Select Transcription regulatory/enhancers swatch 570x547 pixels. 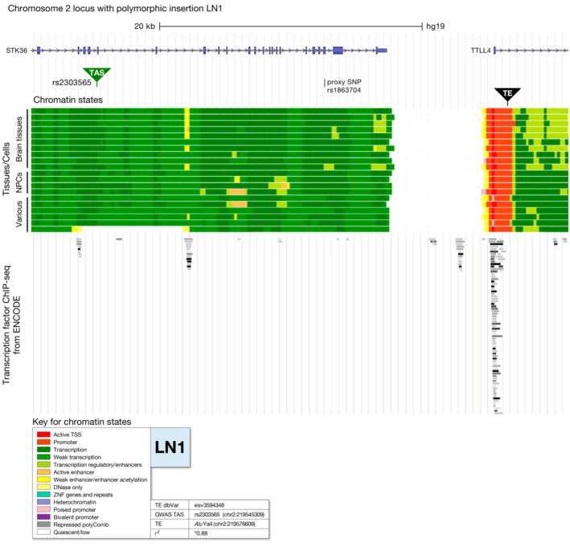43,464
